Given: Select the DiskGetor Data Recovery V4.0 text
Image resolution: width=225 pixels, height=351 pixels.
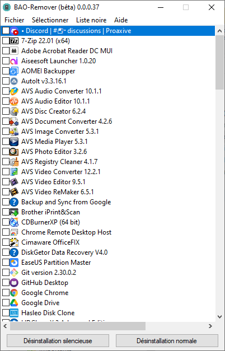Looking at the screenshot, I should (x=64, y=252).
